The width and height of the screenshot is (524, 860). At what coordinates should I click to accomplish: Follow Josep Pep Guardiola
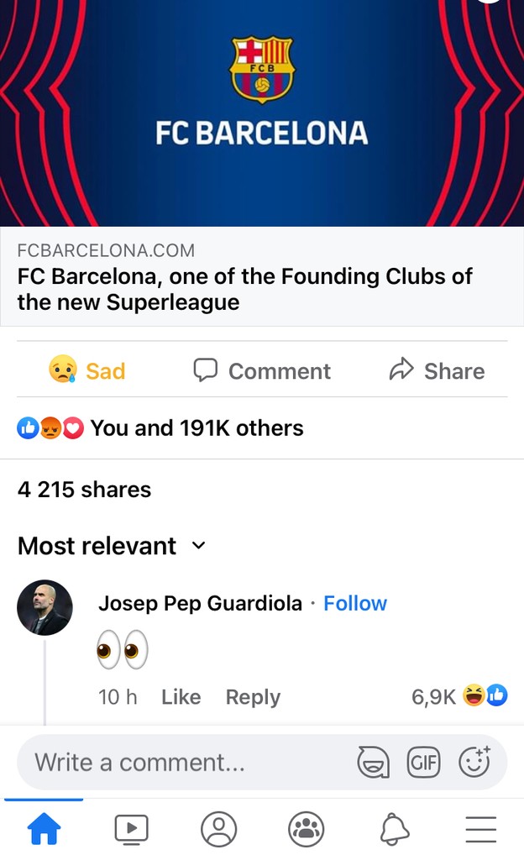coord(355,603)
